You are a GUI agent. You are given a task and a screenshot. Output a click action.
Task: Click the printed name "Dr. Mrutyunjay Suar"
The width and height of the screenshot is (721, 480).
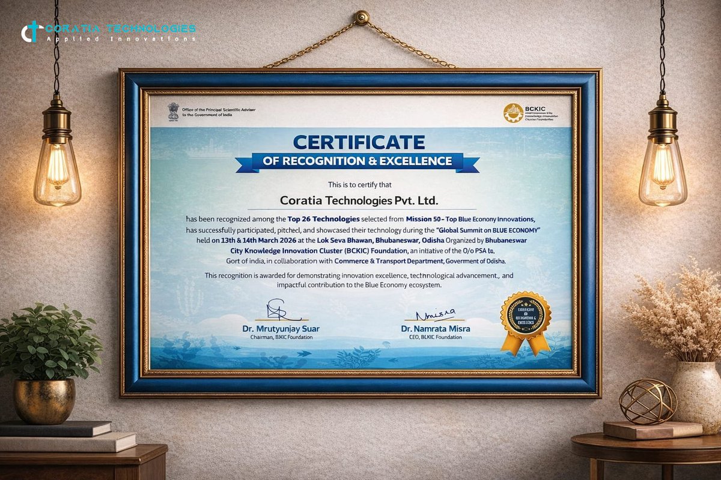pos(282,329)
